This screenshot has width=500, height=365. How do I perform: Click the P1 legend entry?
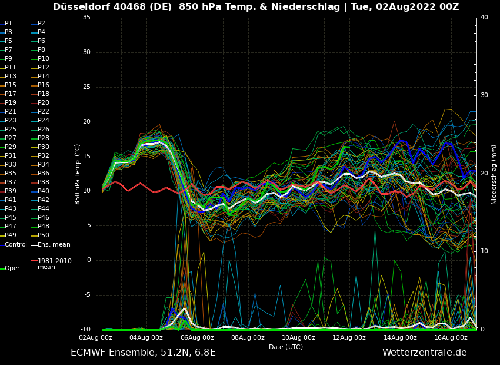8,23
